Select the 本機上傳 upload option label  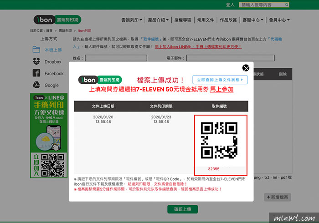pyautogui.click(x=53, y=50)
